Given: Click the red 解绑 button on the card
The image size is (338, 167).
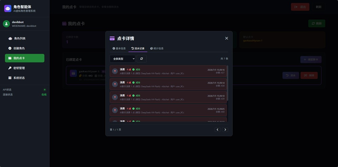Looking at the screenshot, I should pyautogui.click(x=309, y=75).
